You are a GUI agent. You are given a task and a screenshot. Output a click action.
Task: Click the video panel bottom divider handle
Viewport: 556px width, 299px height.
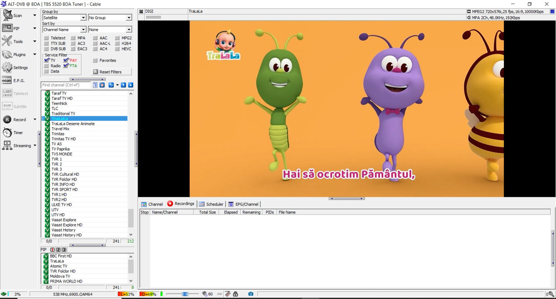tap(347, 198)
